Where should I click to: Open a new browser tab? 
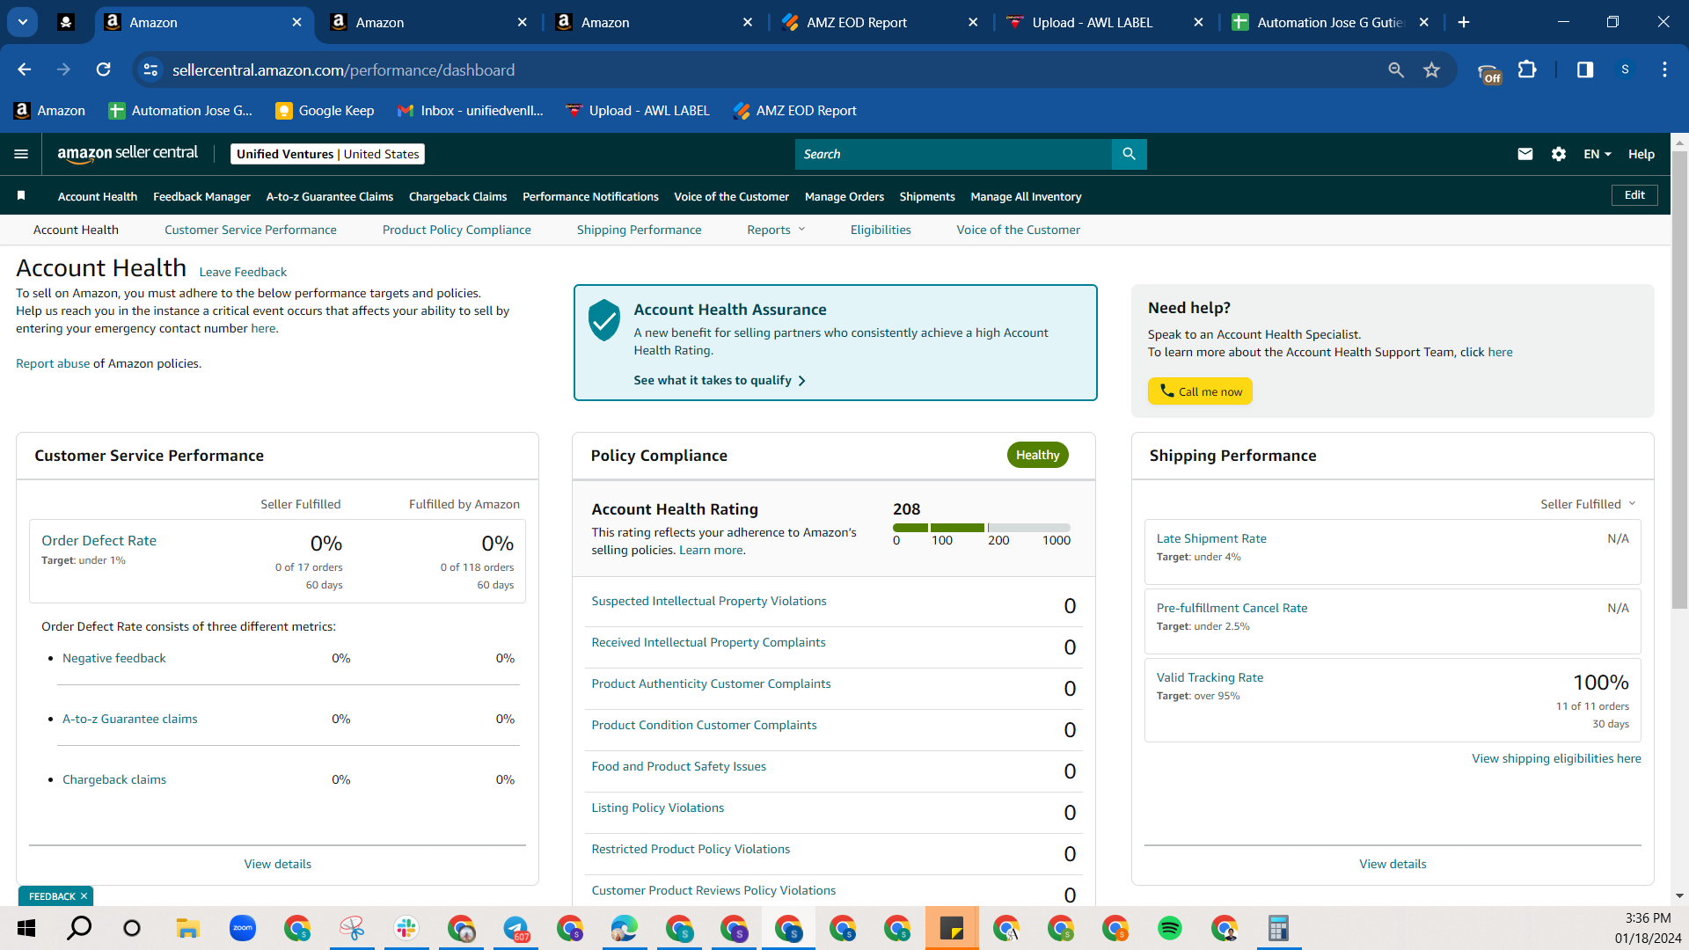1464,22
